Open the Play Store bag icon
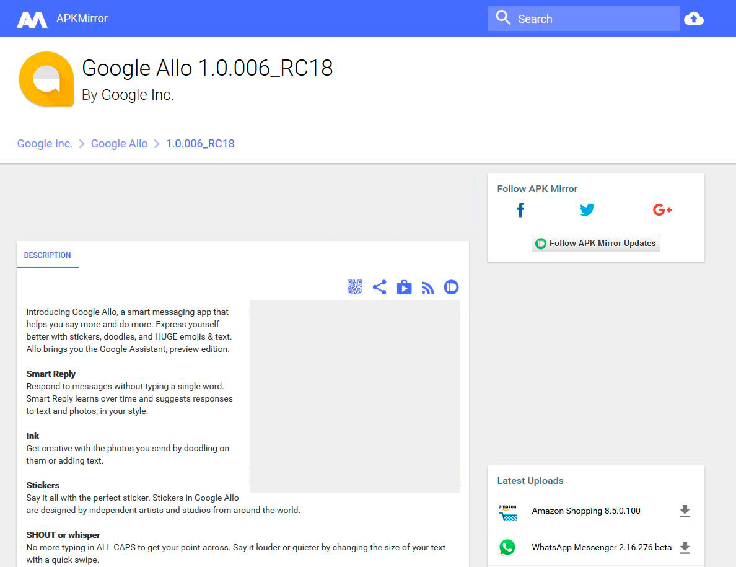This screenshot has height=567, width=736. (404, 287)
